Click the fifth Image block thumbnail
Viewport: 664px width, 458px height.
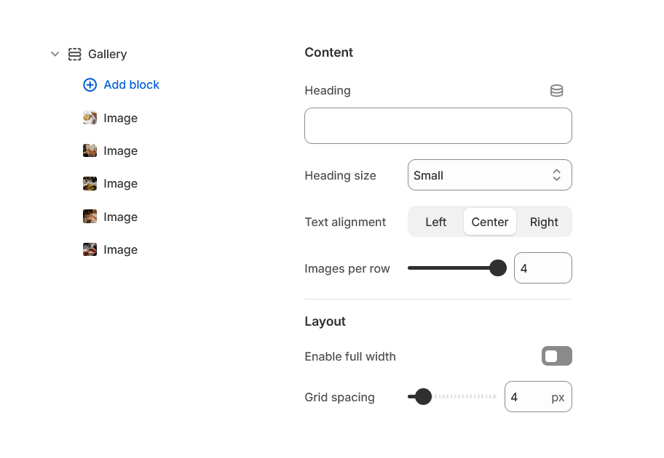click(x=90, y=249)
